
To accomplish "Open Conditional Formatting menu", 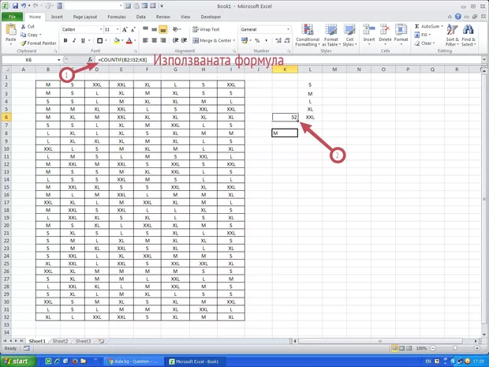I will coord(308,36).
